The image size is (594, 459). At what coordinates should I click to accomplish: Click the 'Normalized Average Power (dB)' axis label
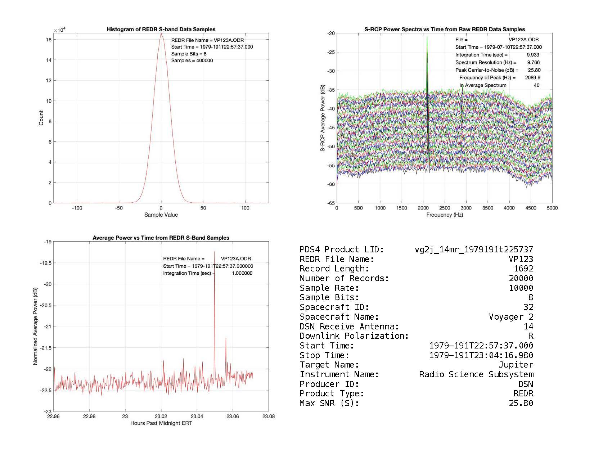pyautogui.click(x=35, y=326)
